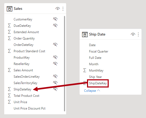Open Sales table more options menu
The image size is (146, 118).
point(63,9)
